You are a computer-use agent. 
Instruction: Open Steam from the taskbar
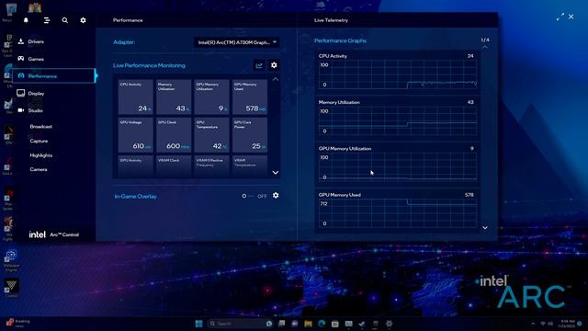click(x=362, y=324)
